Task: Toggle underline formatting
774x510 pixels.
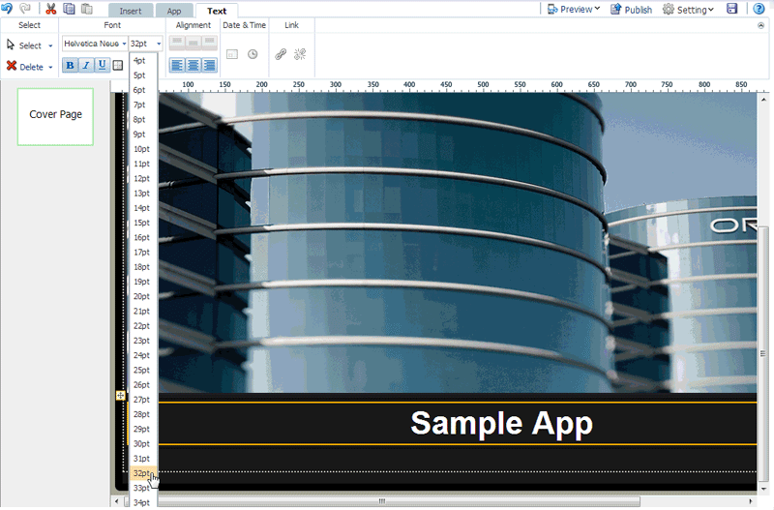Action: (102, 65)
